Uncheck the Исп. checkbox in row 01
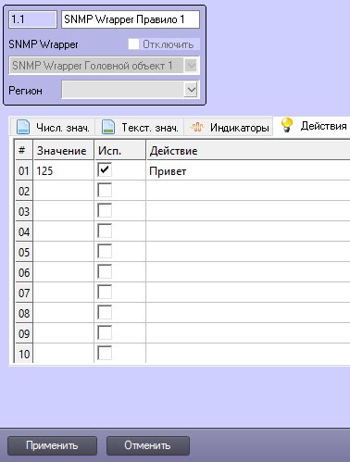This screenshot has width=350, height=462. [x=105, y=170]
